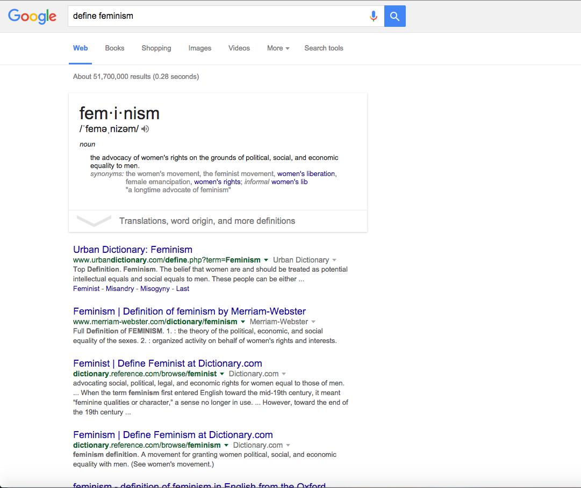
Task: Click the phonetic transcription /ˈfeməˌnizəm/
Action: 109,129
